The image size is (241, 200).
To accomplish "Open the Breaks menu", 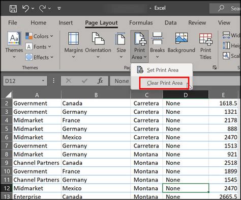I will tap(157, 45).
